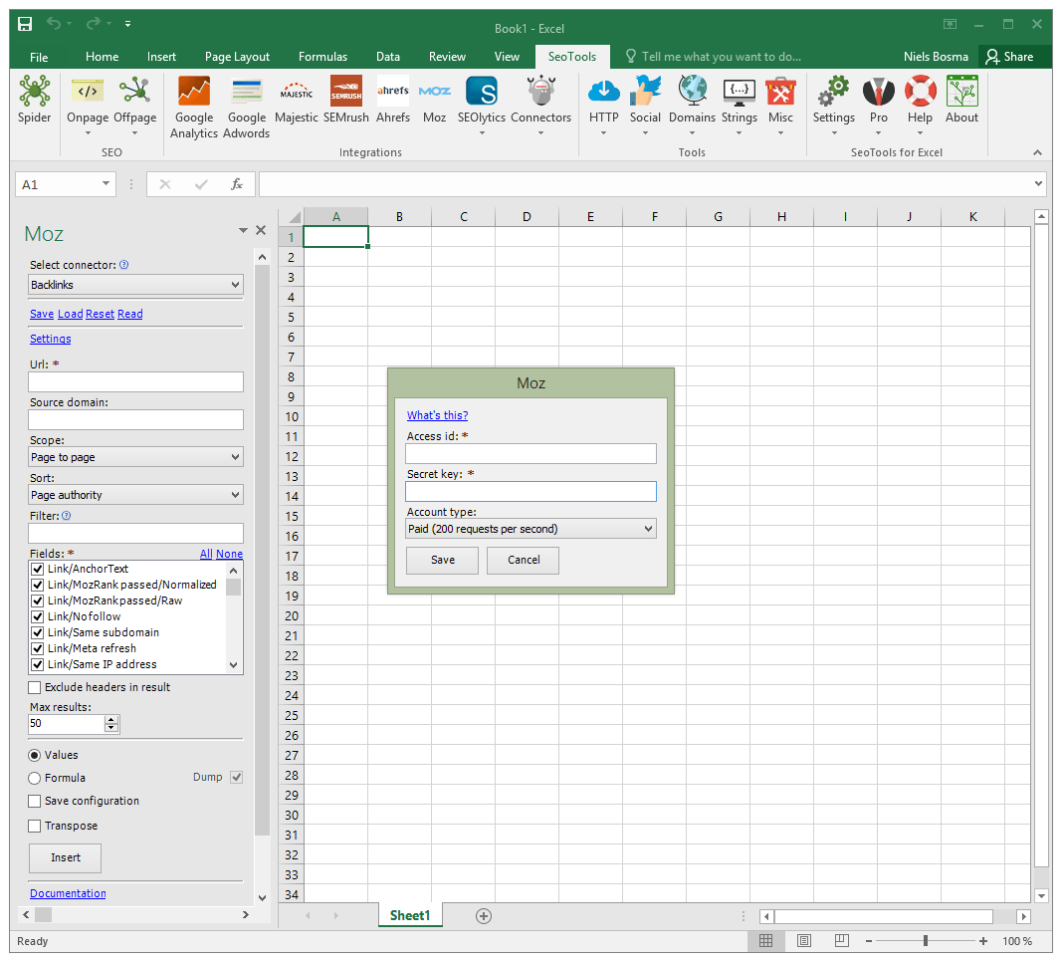
Task: Switch to the Formulas ribbon tab
Action: 322,57
